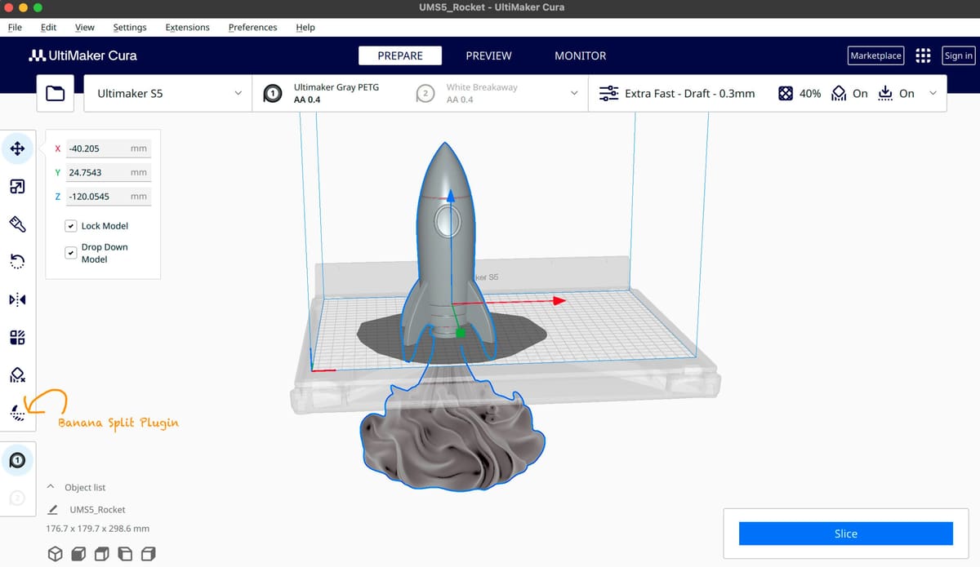The width and height of the screenshot is (980, 567).
Task: Select the Scale tool
Action: (17, 187)
